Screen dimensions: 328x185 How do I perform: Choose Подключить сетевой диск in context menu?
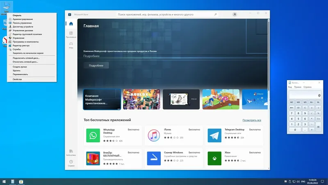32,58
